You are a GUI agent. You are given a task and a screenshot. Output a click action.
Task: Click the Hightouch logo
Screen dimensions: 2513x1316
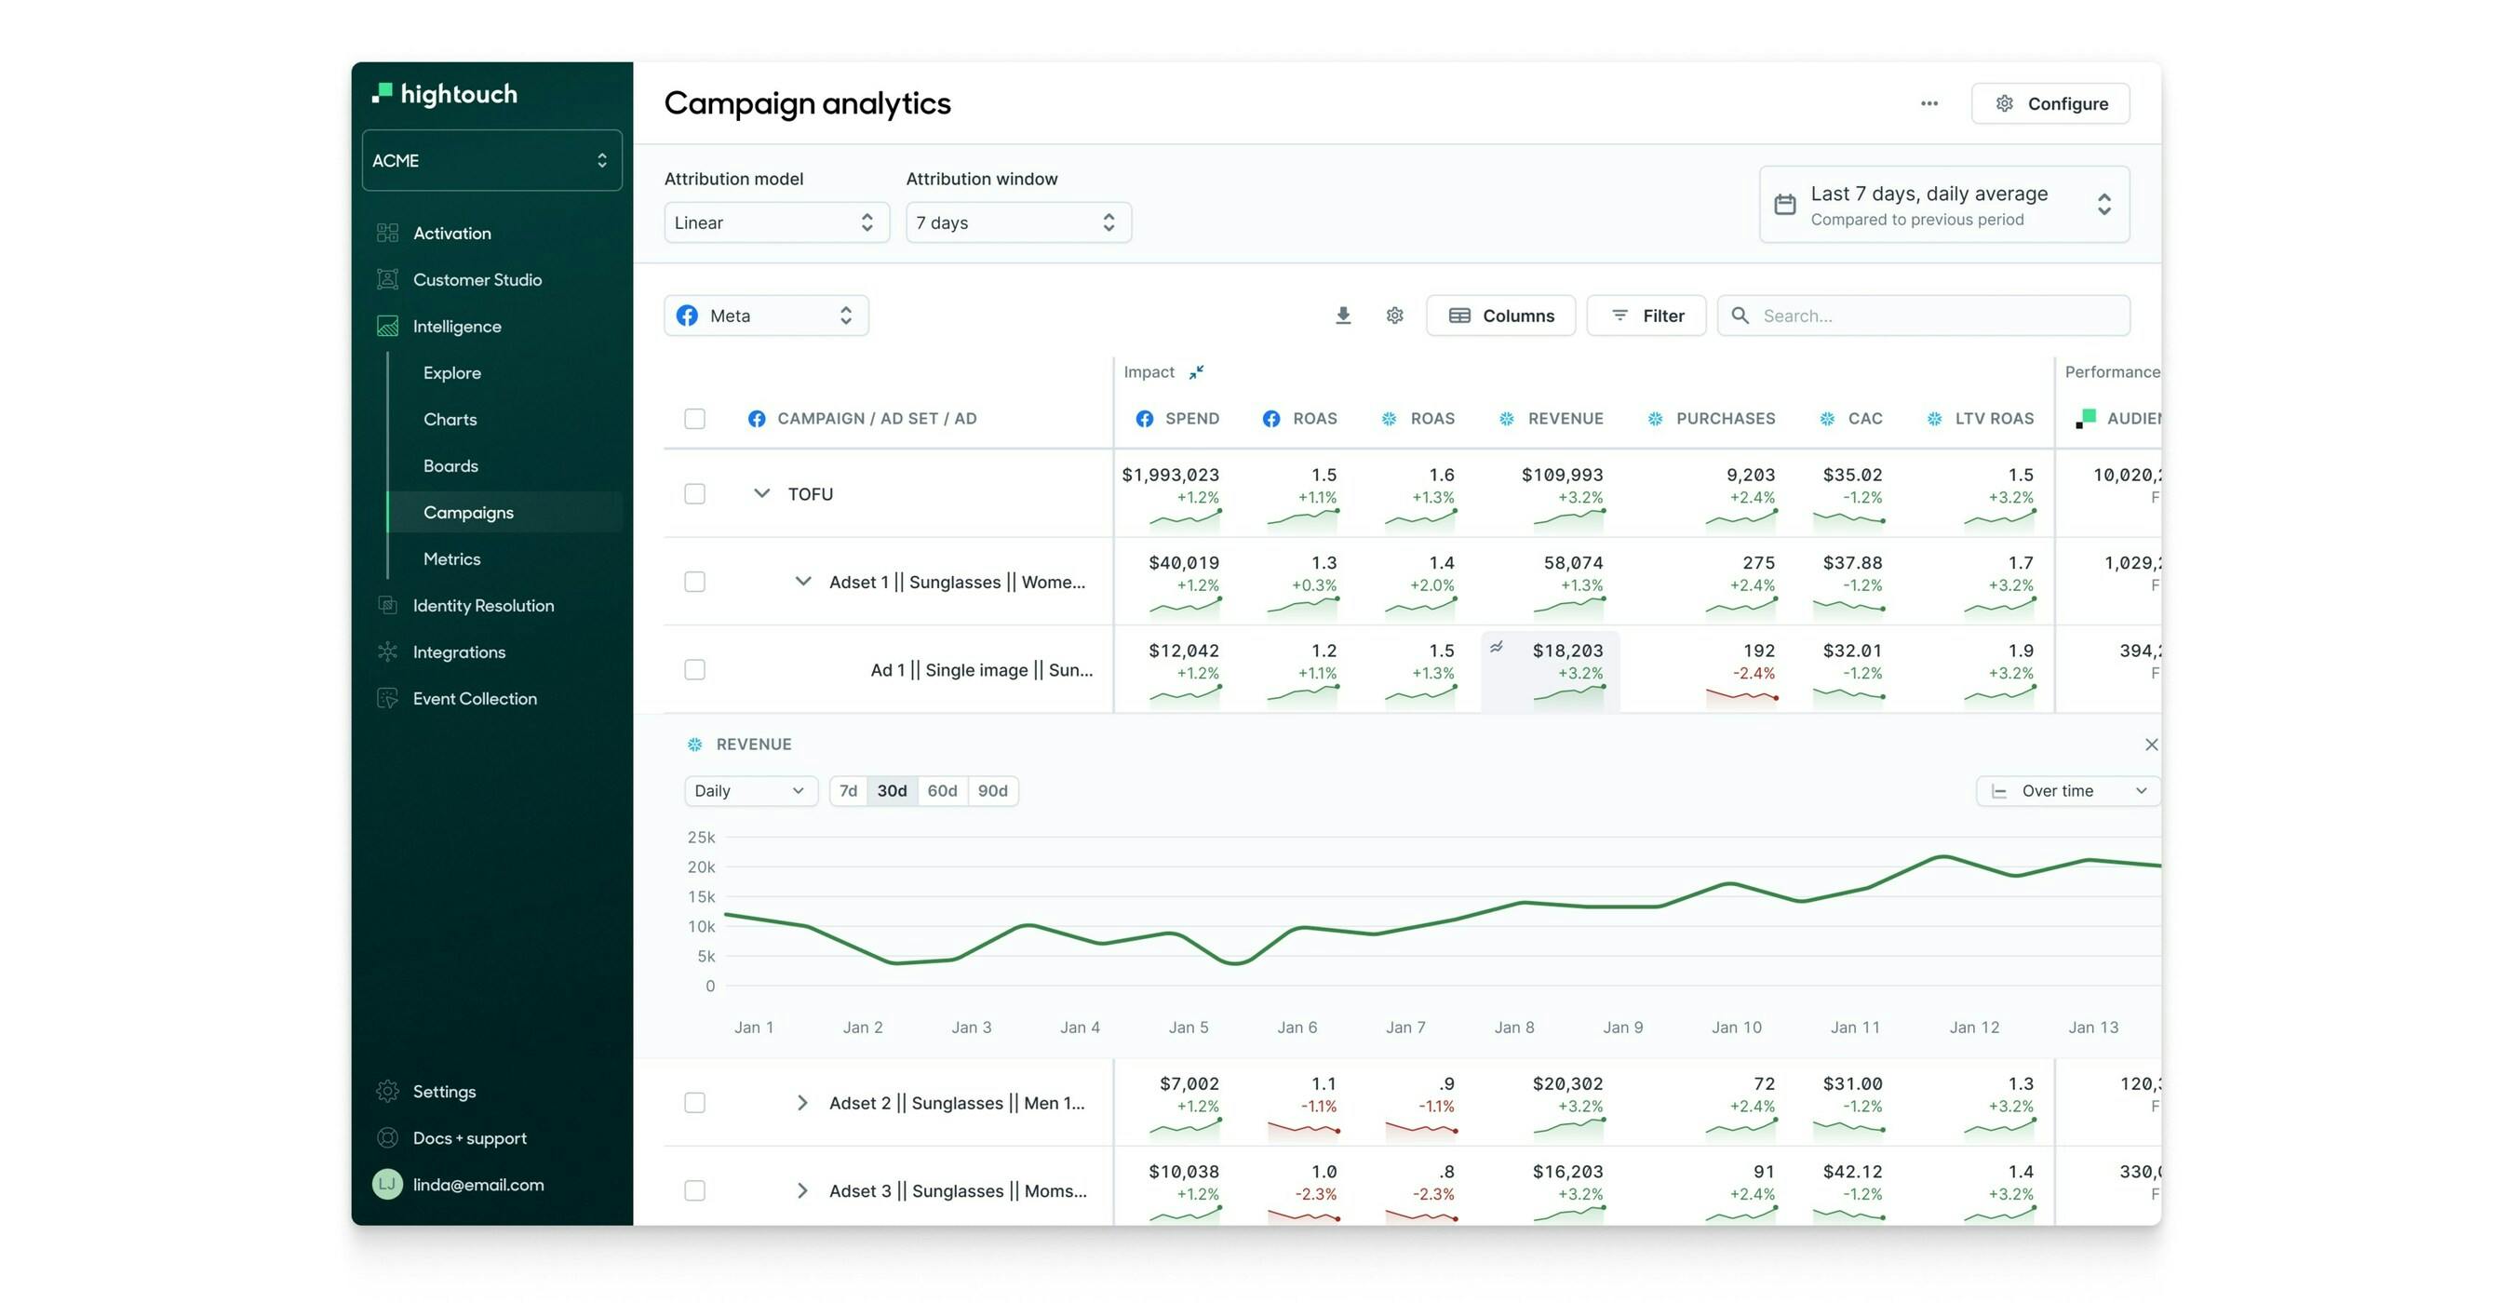[x=445, y=94]
